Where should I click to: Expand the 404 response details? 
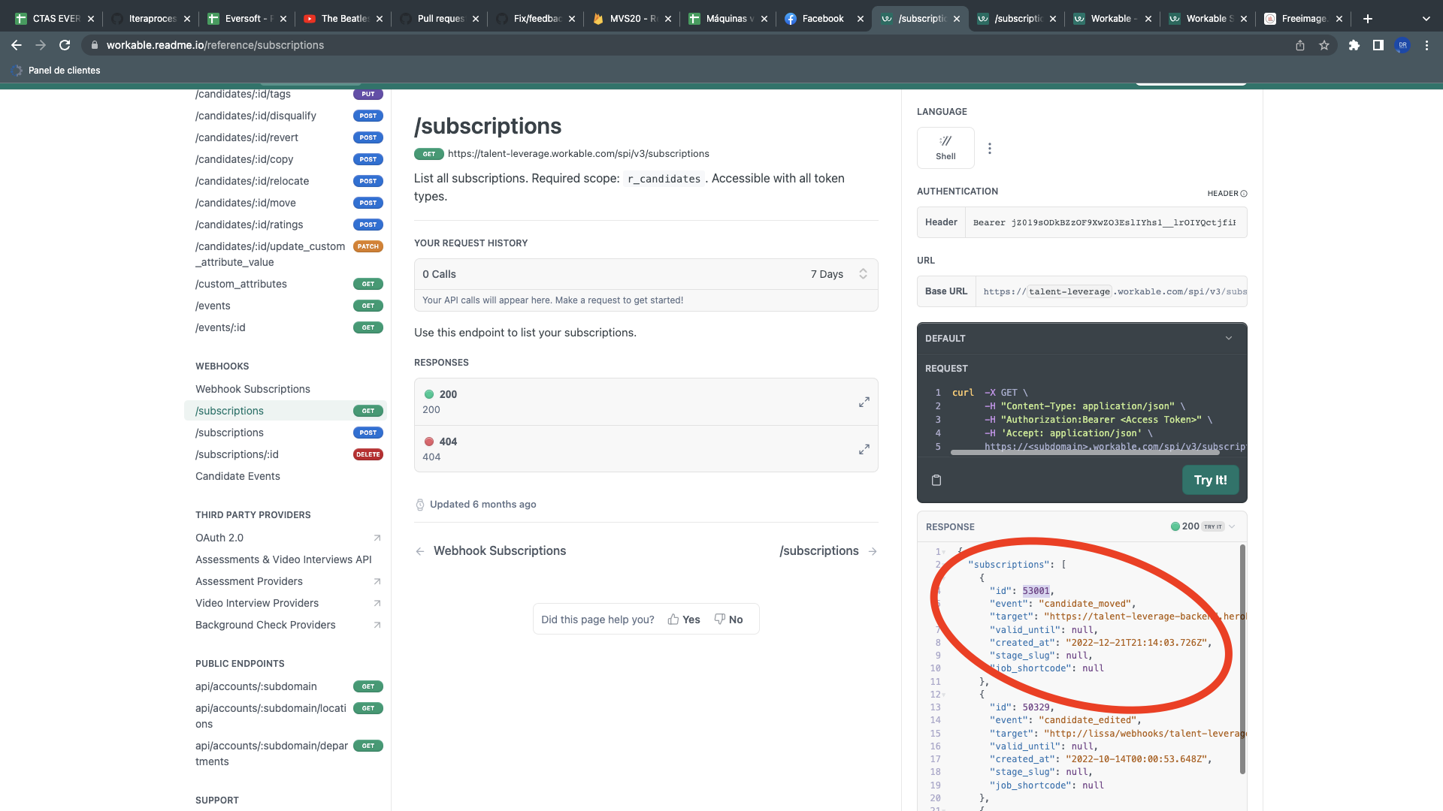click(864, 449)
